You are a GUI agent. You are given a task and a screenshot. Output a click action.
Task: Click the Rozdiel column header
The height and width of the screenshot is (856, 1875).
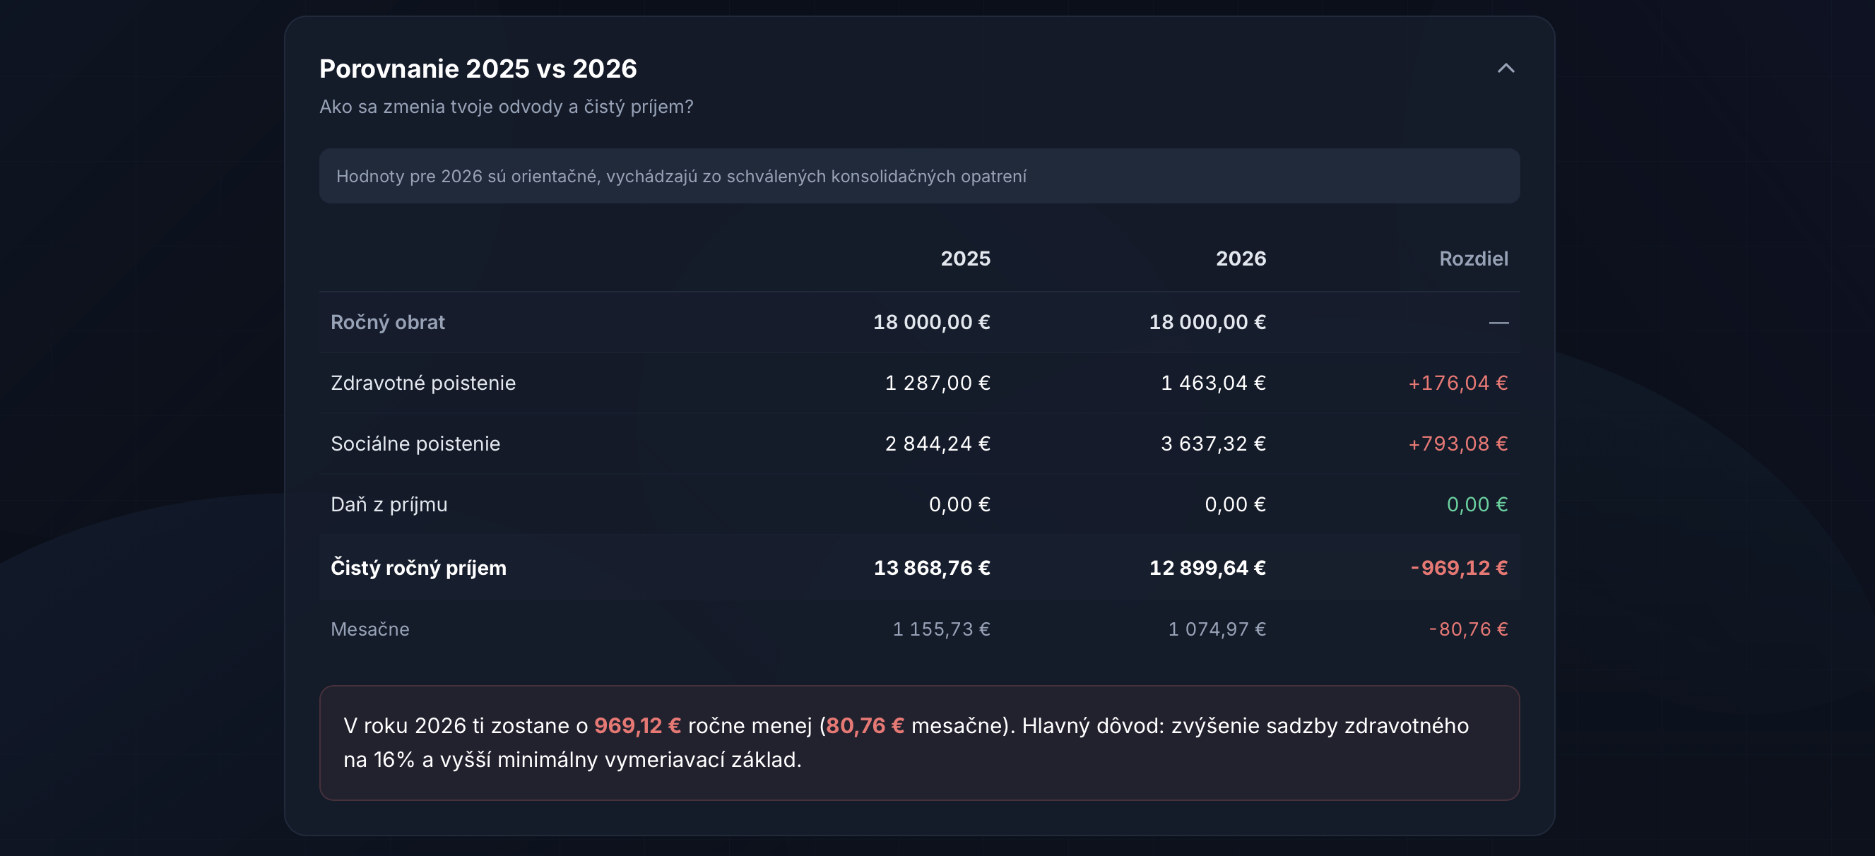click(x=1472, y=258)
